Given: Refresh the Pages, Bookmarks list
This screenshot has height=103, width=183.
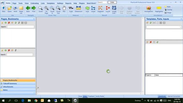Looking at the screenshot, I should pos(15,23).
